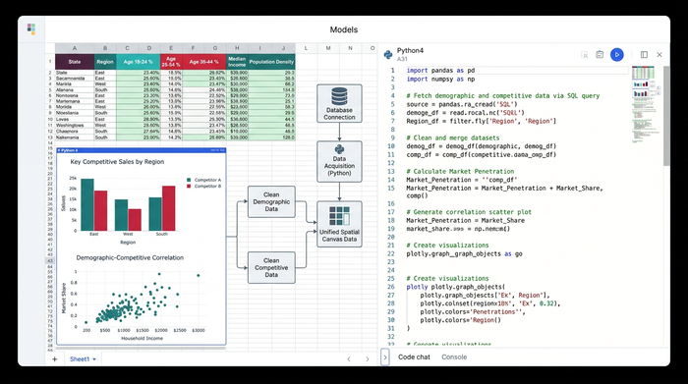Go to previous sheet with left chevron
The image size is (688, 384).
pos(349,359)
